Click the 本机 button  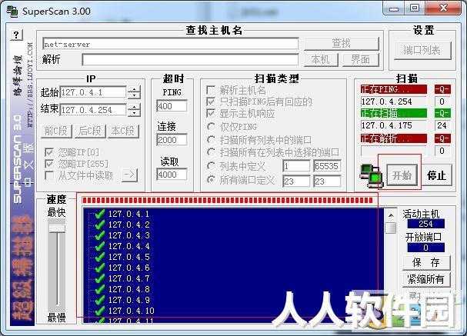tap(321, 60)
